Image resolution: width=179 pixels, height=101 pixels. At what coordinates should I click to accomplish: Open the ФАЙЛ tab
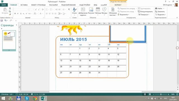[4, 5]
